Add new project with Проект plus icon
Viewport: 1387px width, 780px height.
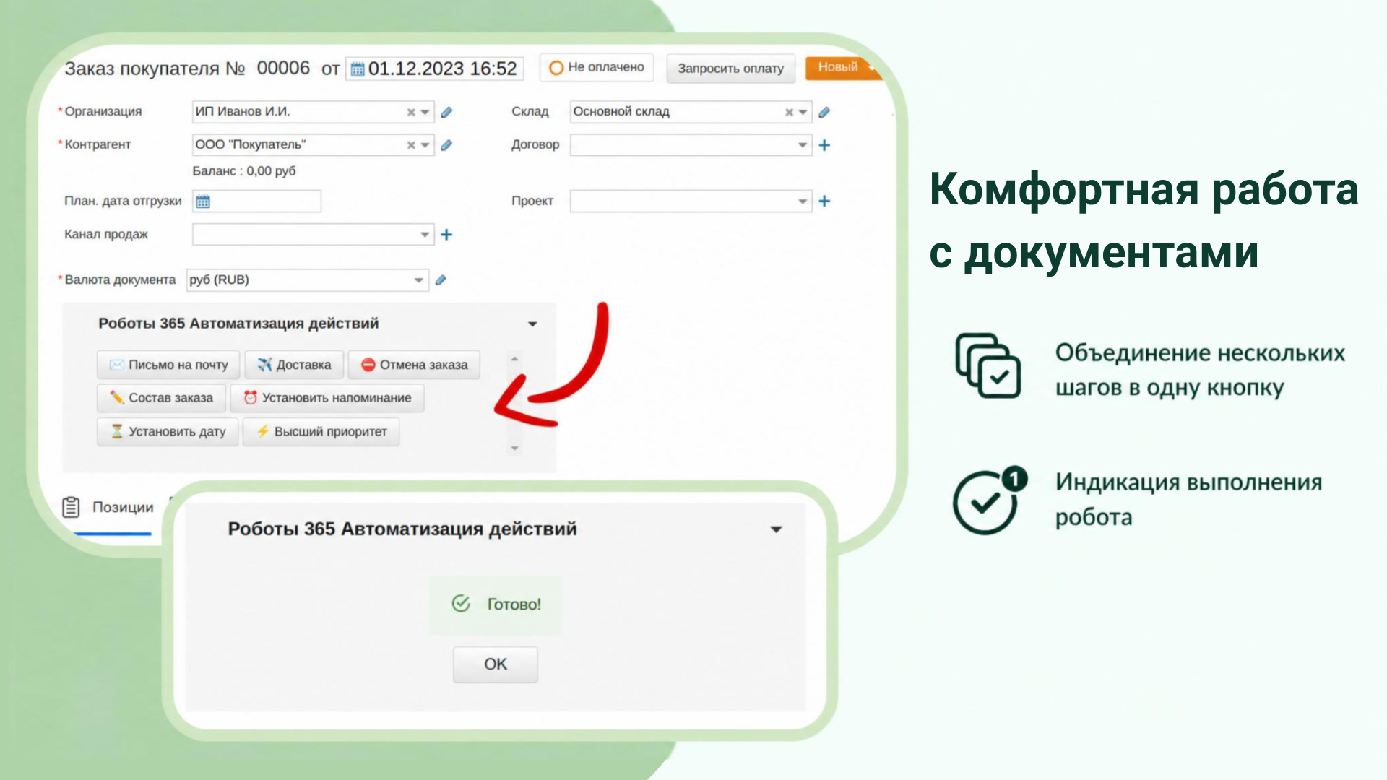click(x=824, y=201)
